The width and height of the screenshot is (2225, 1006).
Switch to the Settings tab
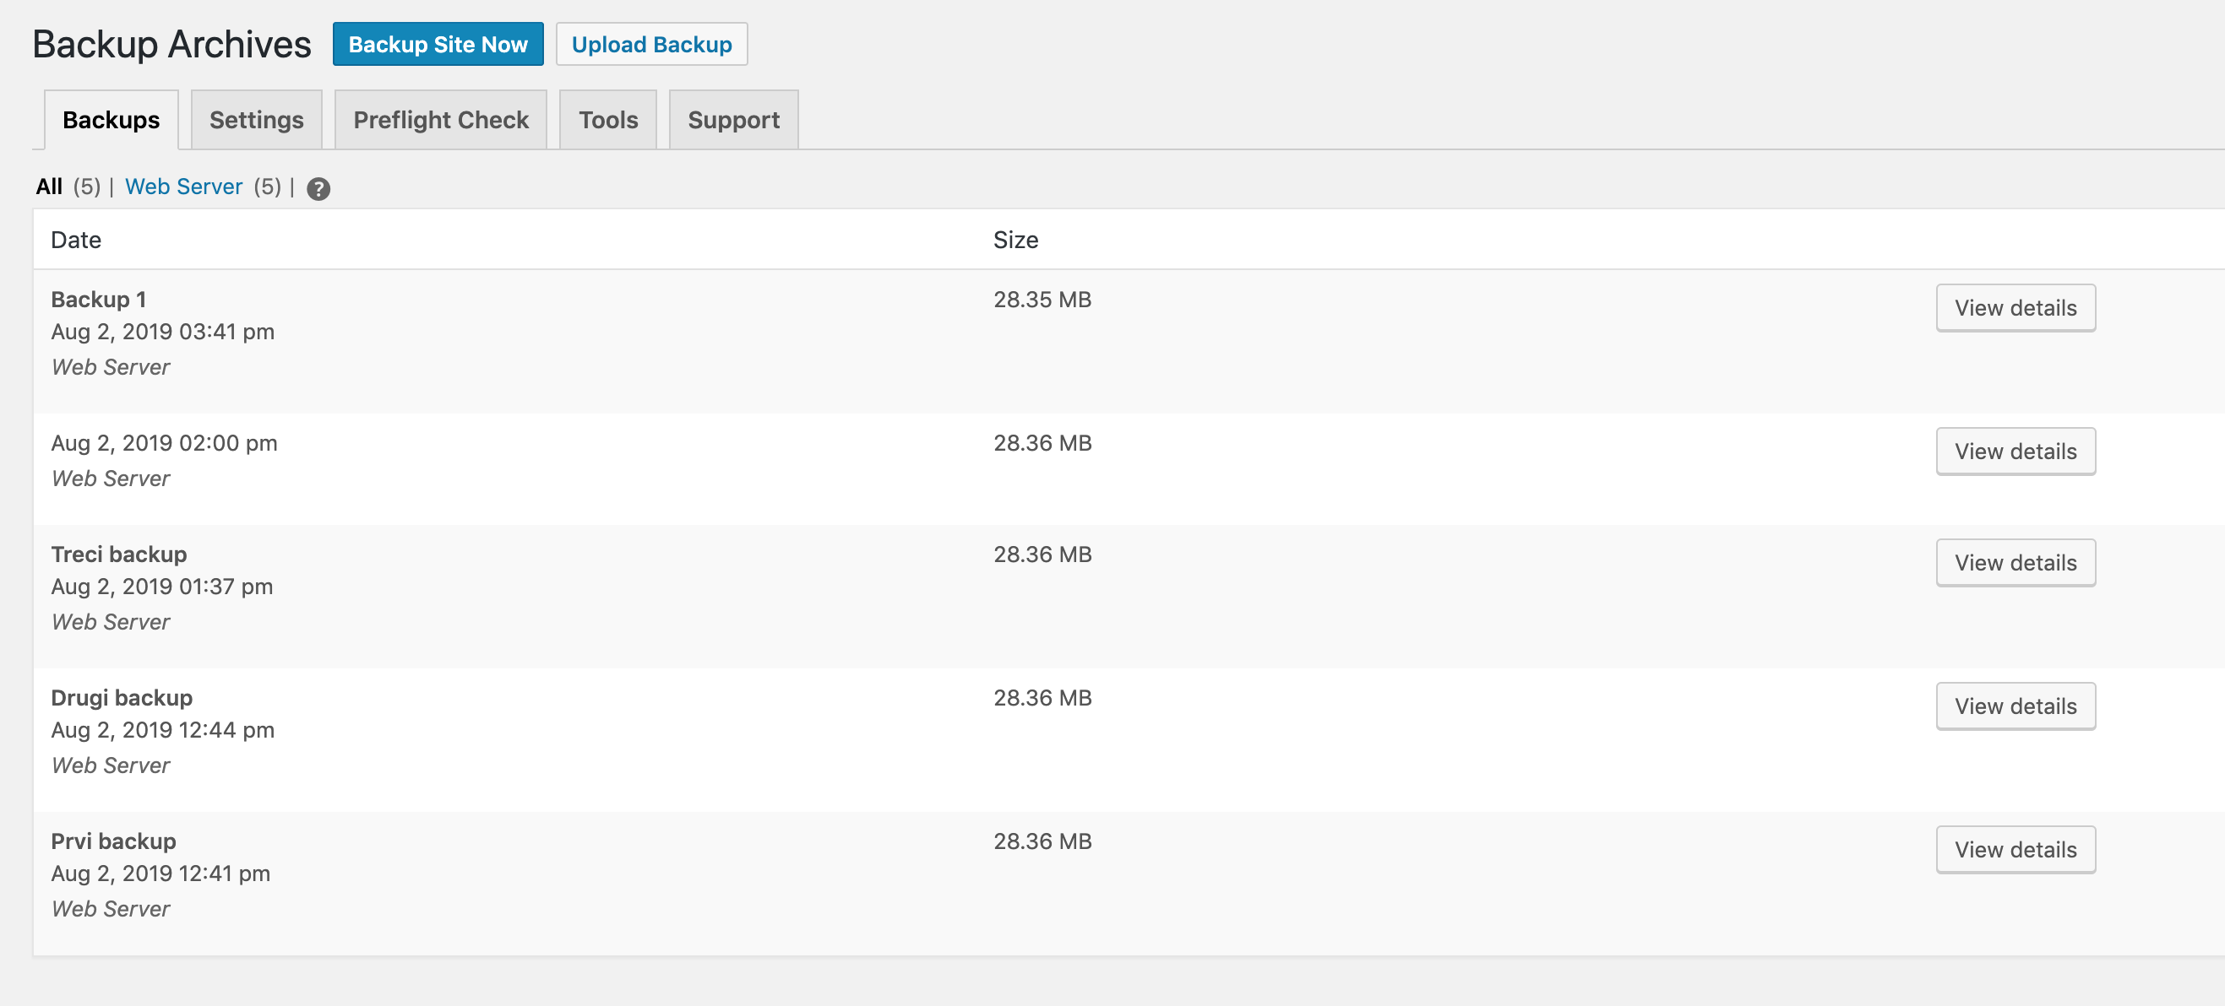(x=256, y=119)
